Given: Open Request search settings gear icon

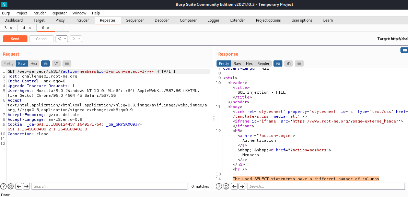Looking at the screenshot, I should point(11,186).
